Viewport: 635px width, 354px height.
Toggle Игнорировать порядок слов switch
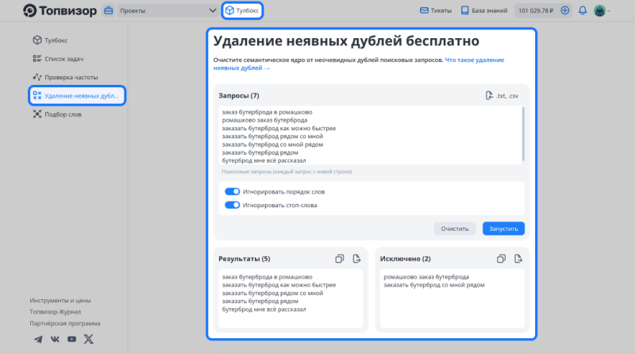(233, 191)
